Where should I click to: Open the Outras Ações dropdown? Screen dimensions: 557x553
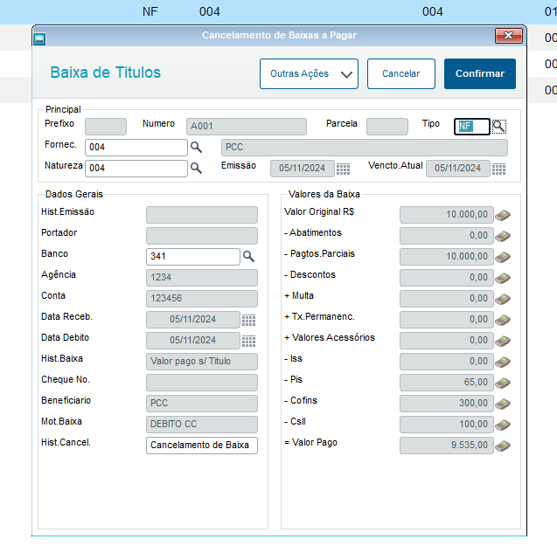click(x=309, y=74)
